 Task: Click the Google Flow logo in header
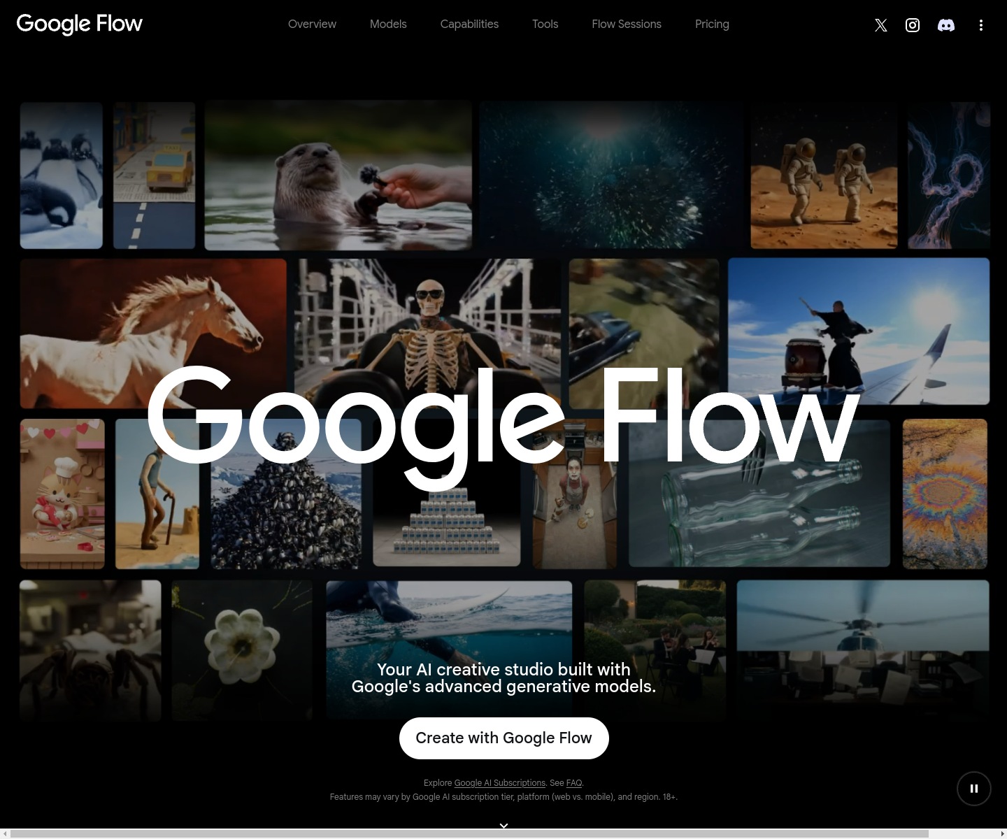tap(80, 24)
